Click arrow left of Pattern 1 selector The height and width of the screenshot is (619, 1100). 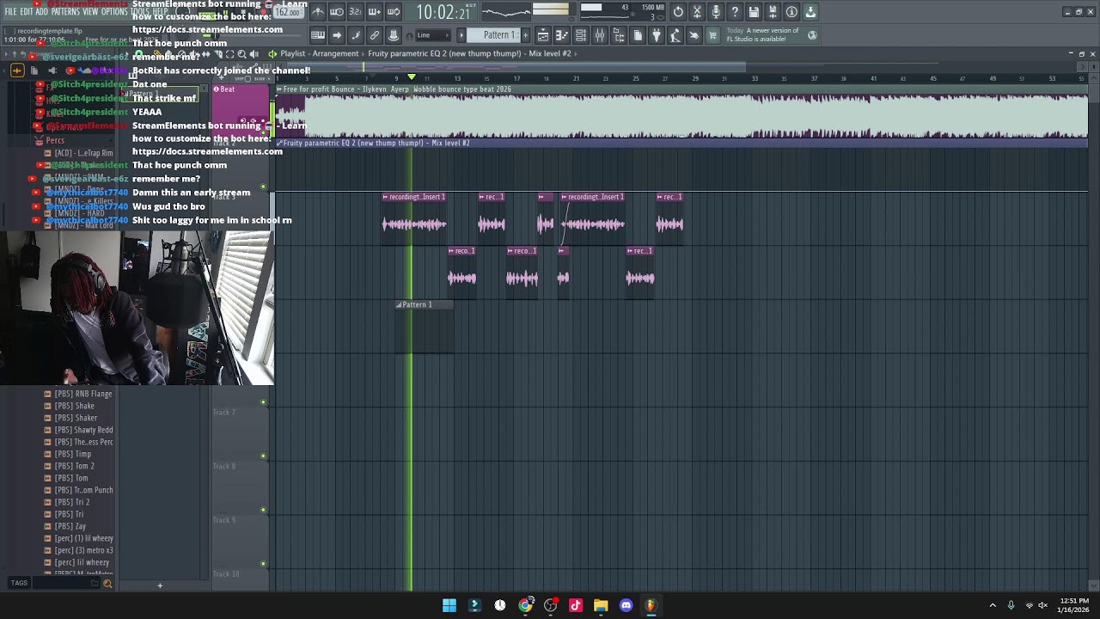click(461, 35)
